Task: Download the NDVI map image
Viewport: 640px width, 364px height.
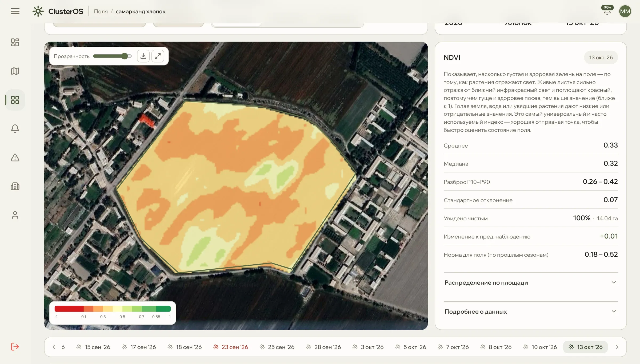Action: point(143,56)
